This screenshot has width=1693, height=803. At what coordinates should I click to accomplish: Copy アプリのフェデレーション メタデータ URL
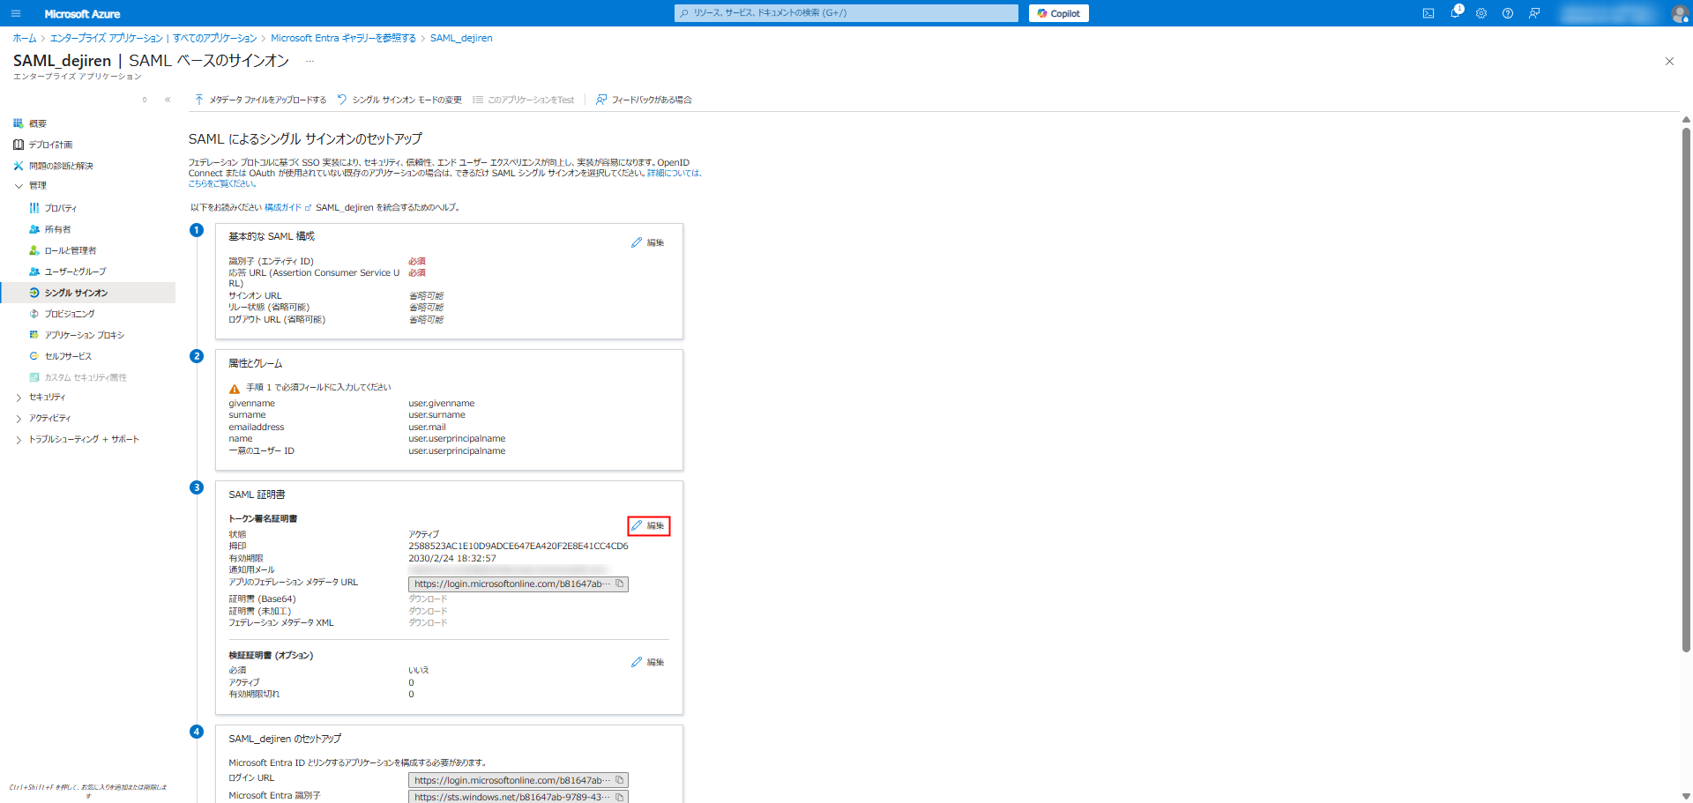(620, 584)
